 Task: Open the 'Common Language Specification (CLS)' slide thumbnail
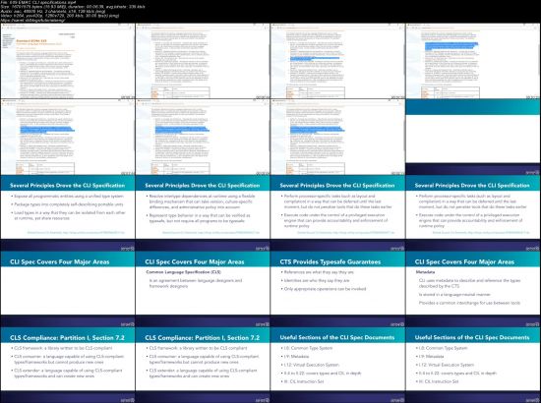[203, 290]
